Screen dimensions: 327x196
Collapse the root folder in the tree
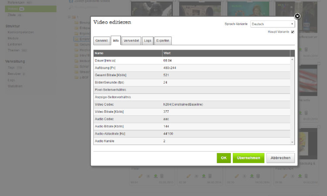click(68, 17)
